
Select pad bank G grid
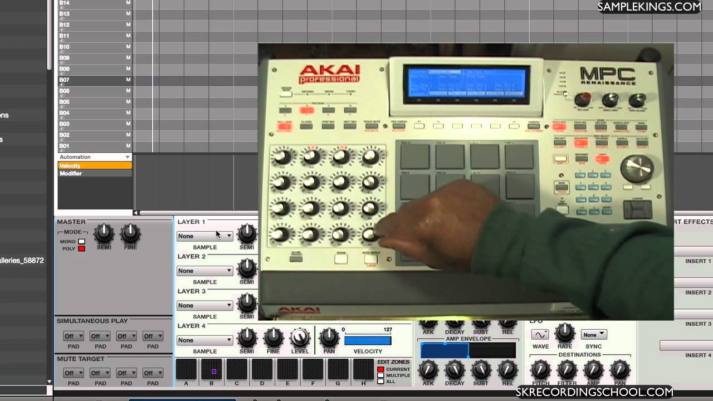coord(338,369)
